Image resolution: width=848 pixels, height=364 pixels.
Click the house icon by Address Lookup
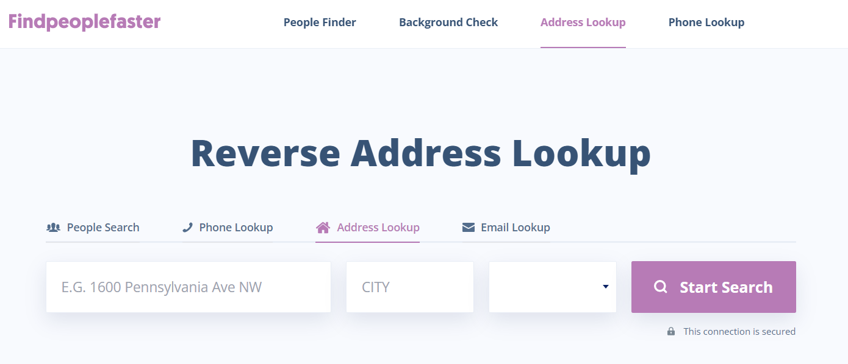point(323,228)
